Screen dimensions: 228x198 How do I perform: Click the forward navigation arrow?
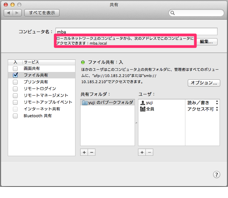click(17, 13)
